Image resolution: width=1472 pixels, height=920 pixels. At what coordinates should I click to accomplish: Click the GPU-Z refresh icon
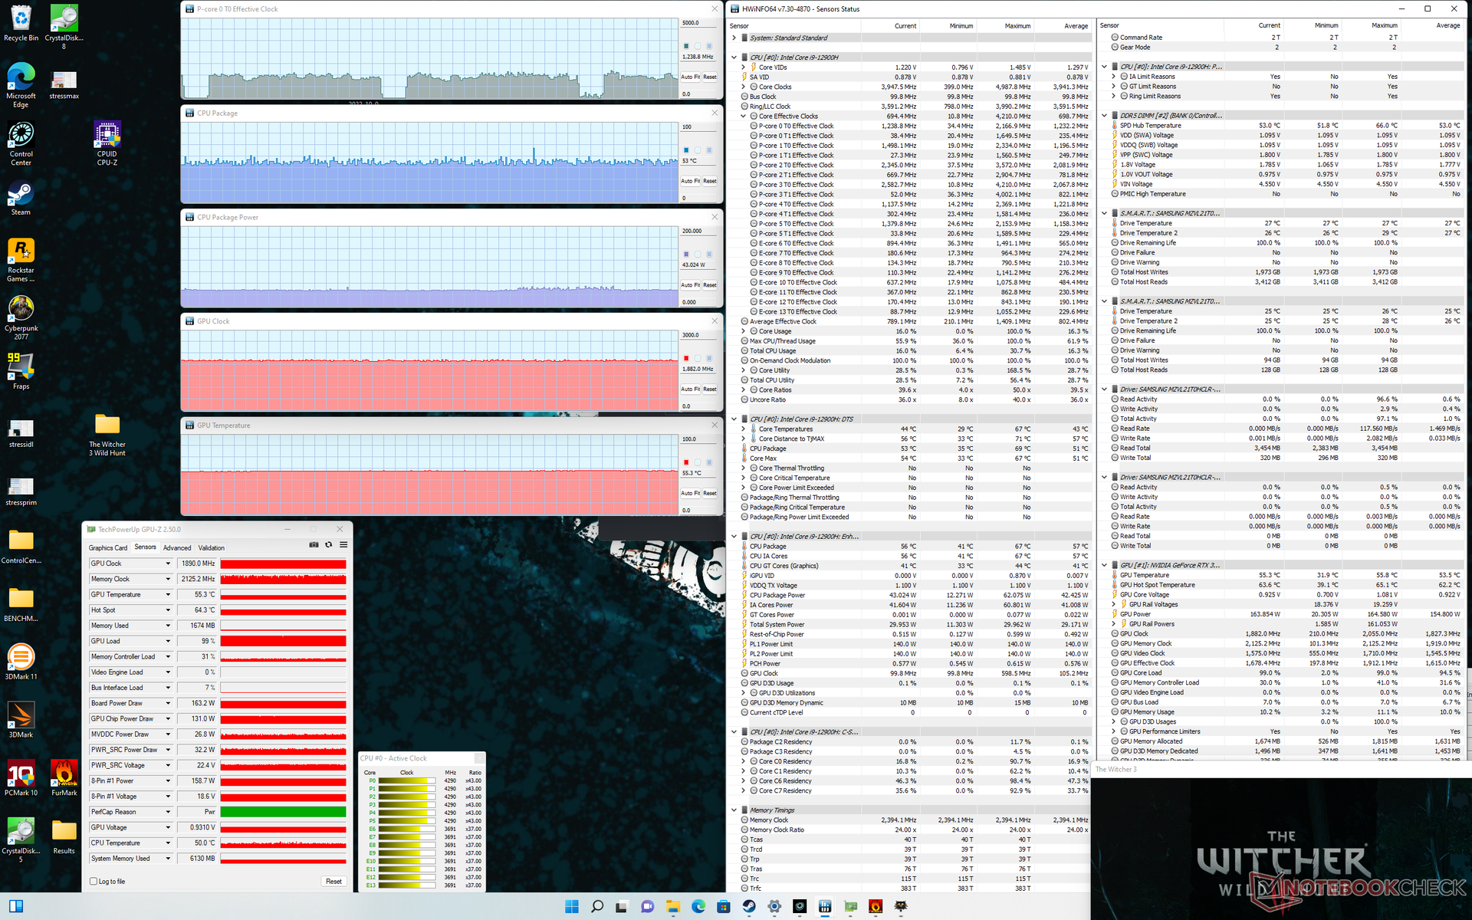pos(329,544)
